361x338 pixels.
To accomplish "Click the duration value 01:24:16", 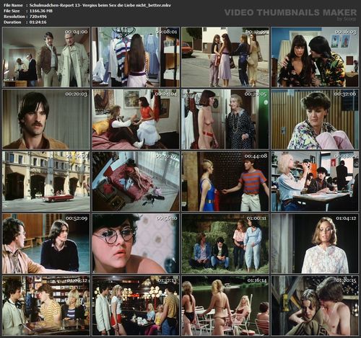I will (x=38, y=22).
